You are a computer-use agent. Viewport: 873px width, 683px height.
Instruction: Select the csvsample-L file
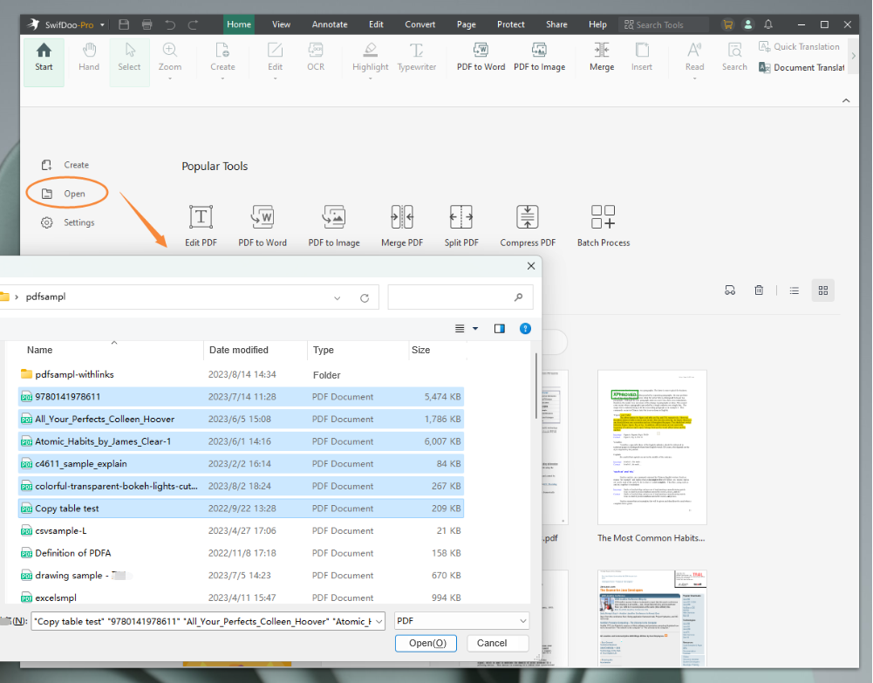pos(241,530)
